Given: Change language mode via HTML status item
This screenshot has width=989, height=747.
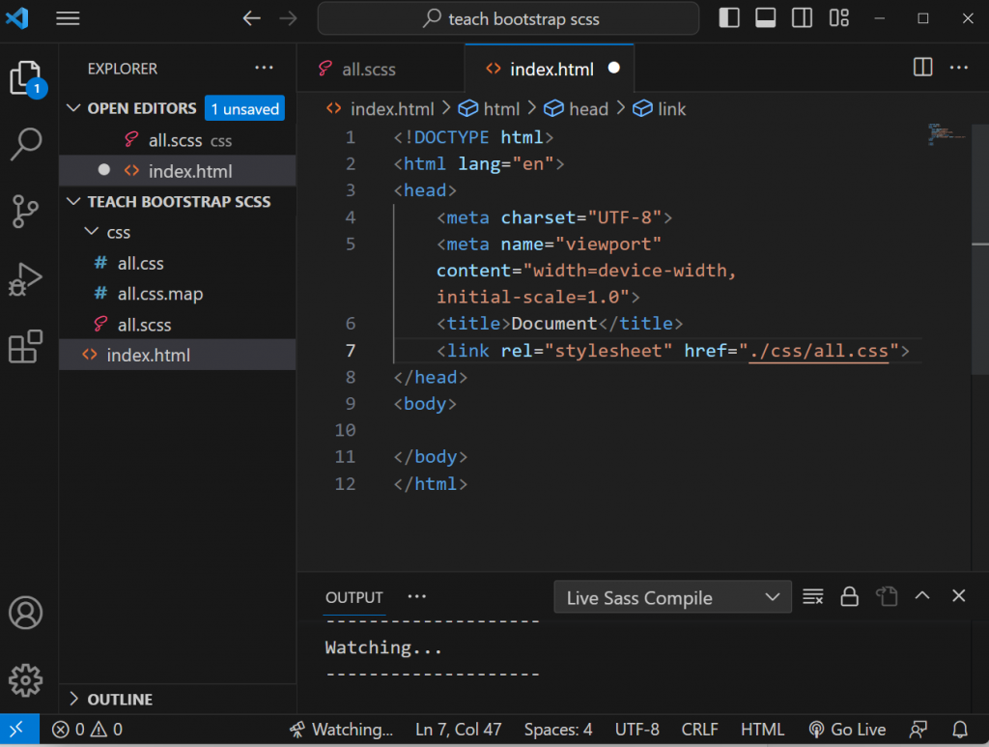Looking at the screenshot, I should pos(763,730).
